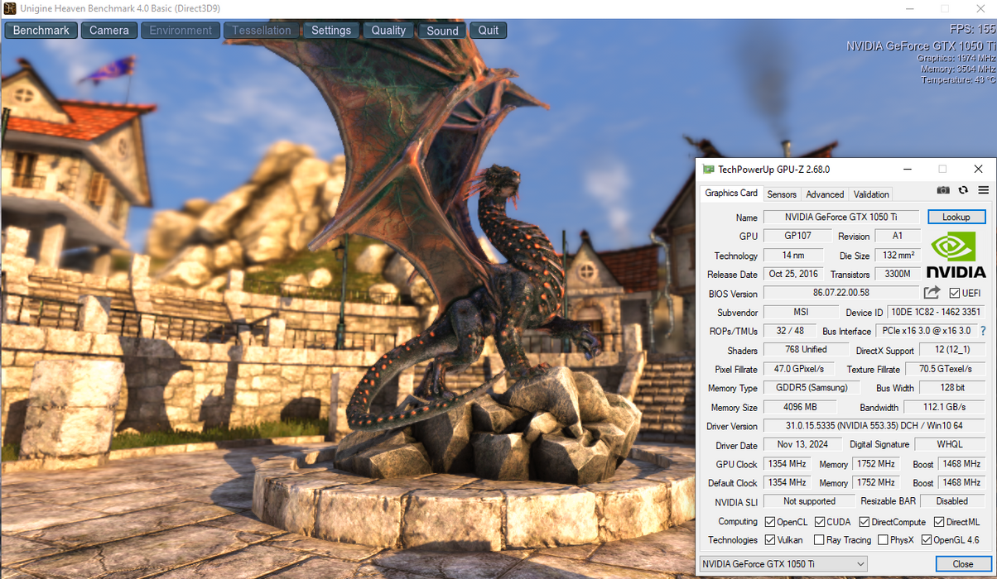Minimize the GPU-Z window
The image size is (997, 579).
coord(907,170)
